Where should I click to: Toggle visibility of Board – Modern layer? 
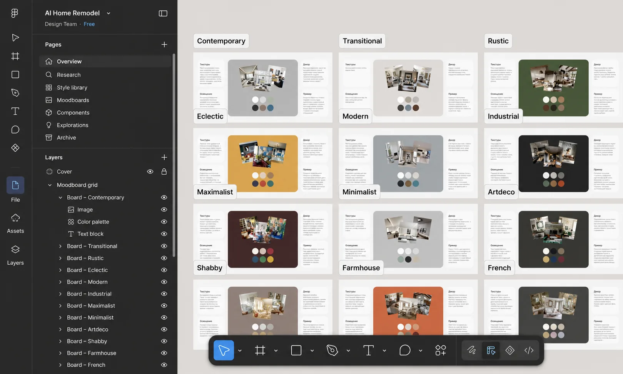point(164,282)
